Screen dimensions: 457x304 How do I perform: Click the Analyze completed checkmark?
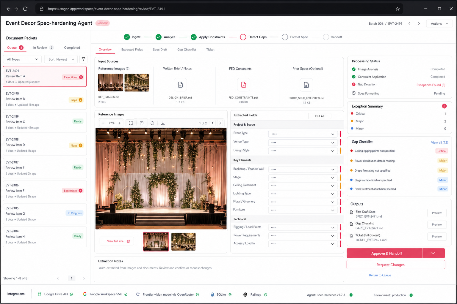click(x=159, y=37)
